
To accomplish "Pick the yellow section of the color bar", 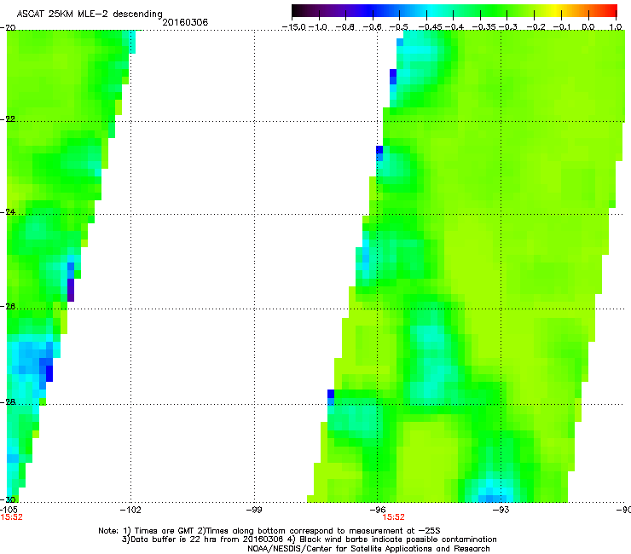I will pyautogui.click(x=555, y=10).
